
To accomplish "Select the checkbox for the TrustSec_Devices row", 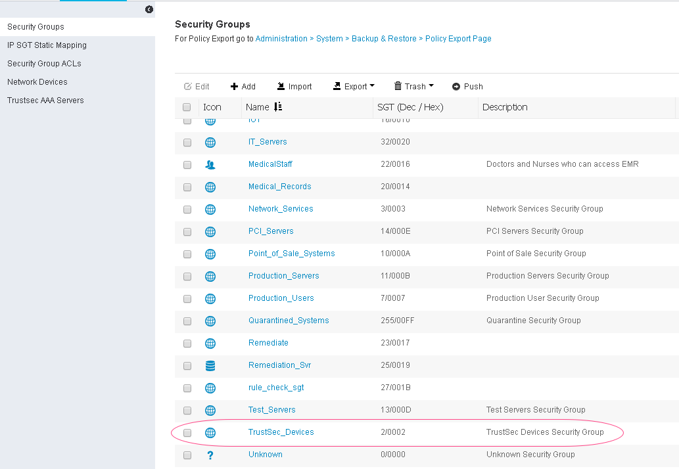I will click(x=187, y=432).
